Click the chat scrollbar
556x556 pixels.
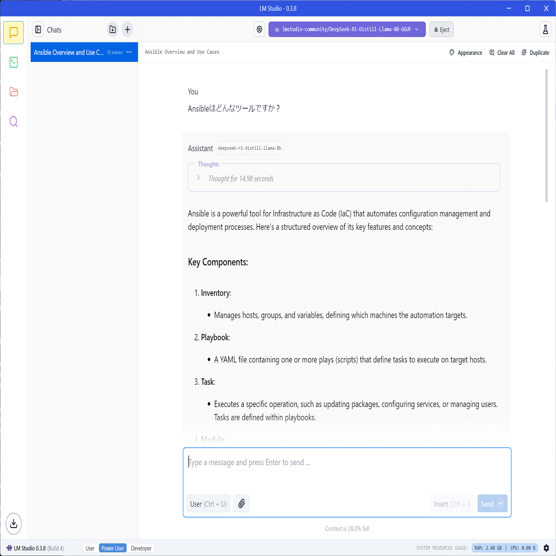tap(546, 135)
